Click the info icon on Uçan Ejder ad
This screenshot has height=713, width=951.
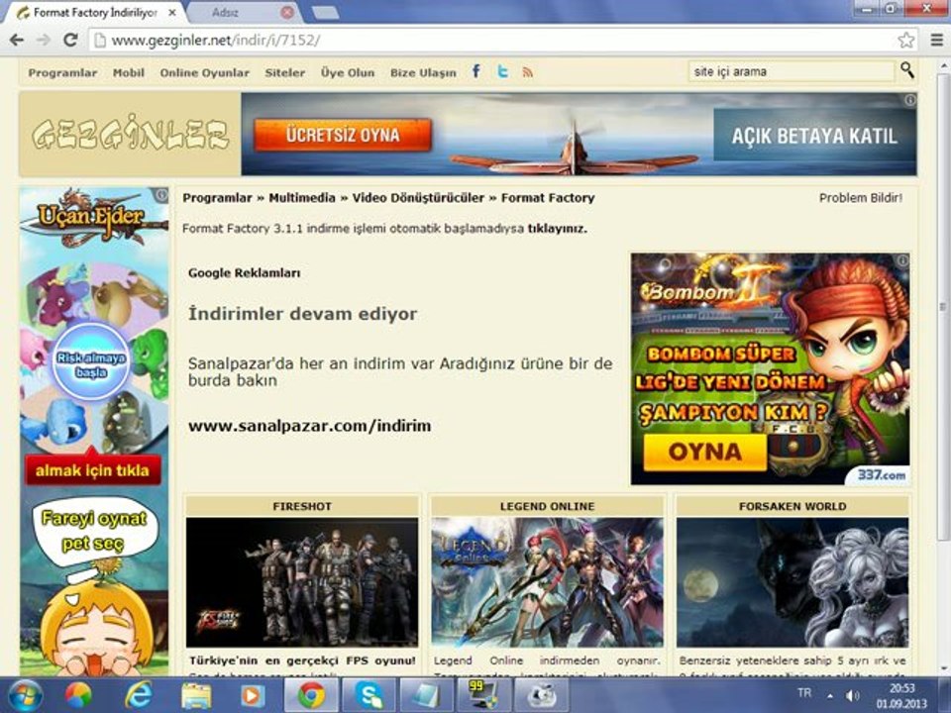click(161, 195)
